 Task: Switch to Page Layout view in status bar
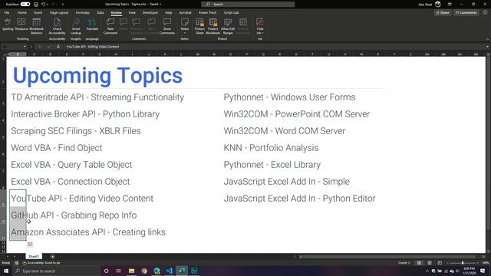pyautogui.click(x=430, y=263)
